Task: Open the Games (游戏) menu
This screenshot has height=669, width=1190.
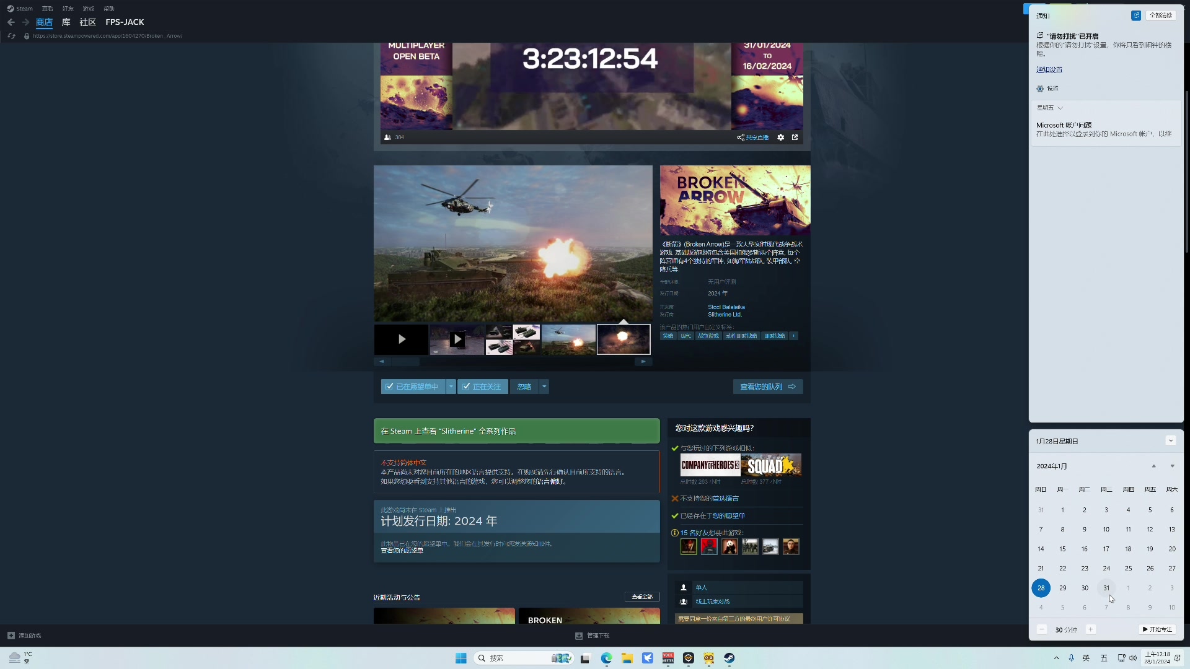Action: (88, 9)
